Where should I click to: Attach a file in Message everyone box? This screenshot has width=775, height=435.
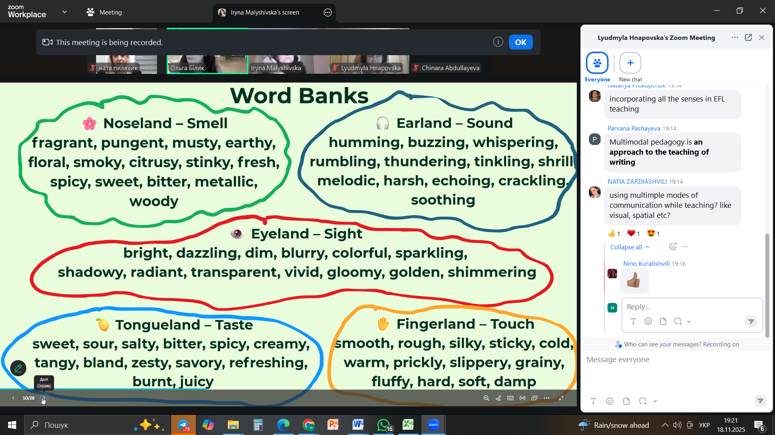(626, 401)
